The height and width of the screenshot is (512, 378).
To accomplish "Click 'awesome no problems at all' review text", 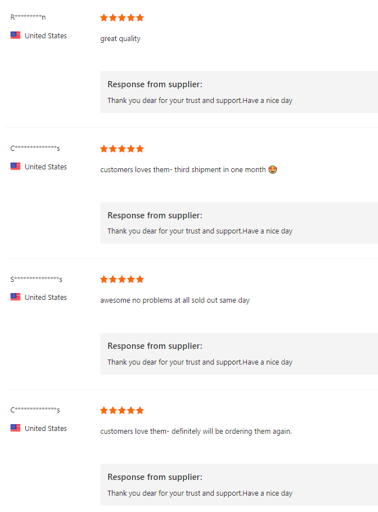I will pos(175,300).
